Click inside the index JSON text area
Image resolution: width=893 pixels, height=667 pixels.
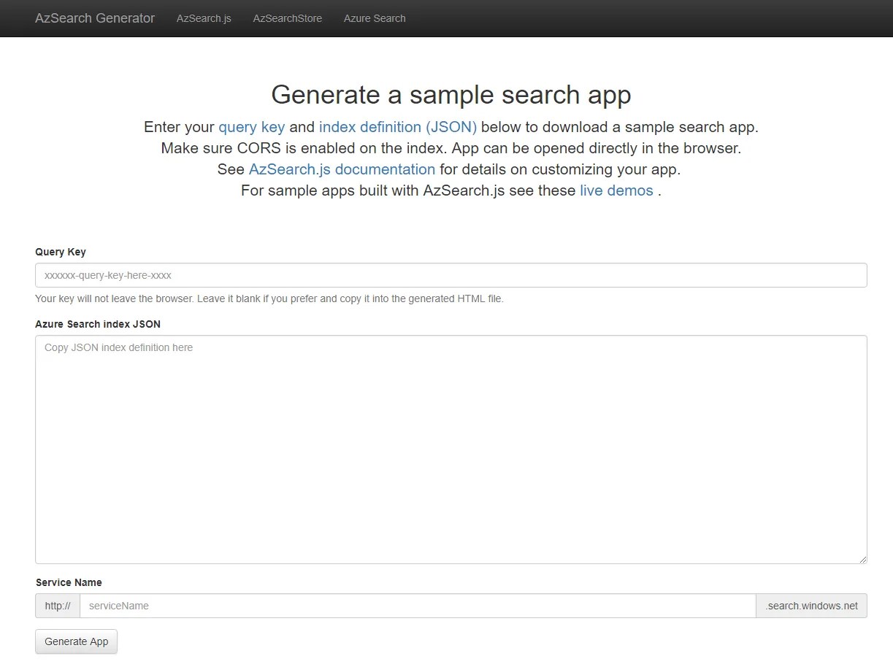[x=451, y=450]
